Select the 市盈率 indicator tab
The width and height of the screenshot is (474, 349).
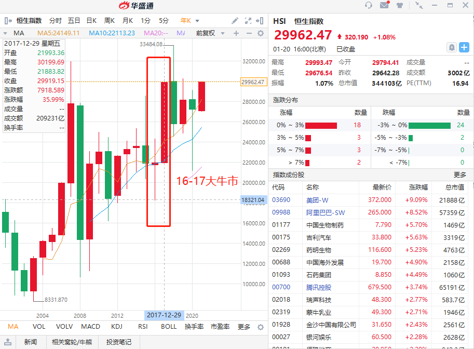tap(220, 327)
